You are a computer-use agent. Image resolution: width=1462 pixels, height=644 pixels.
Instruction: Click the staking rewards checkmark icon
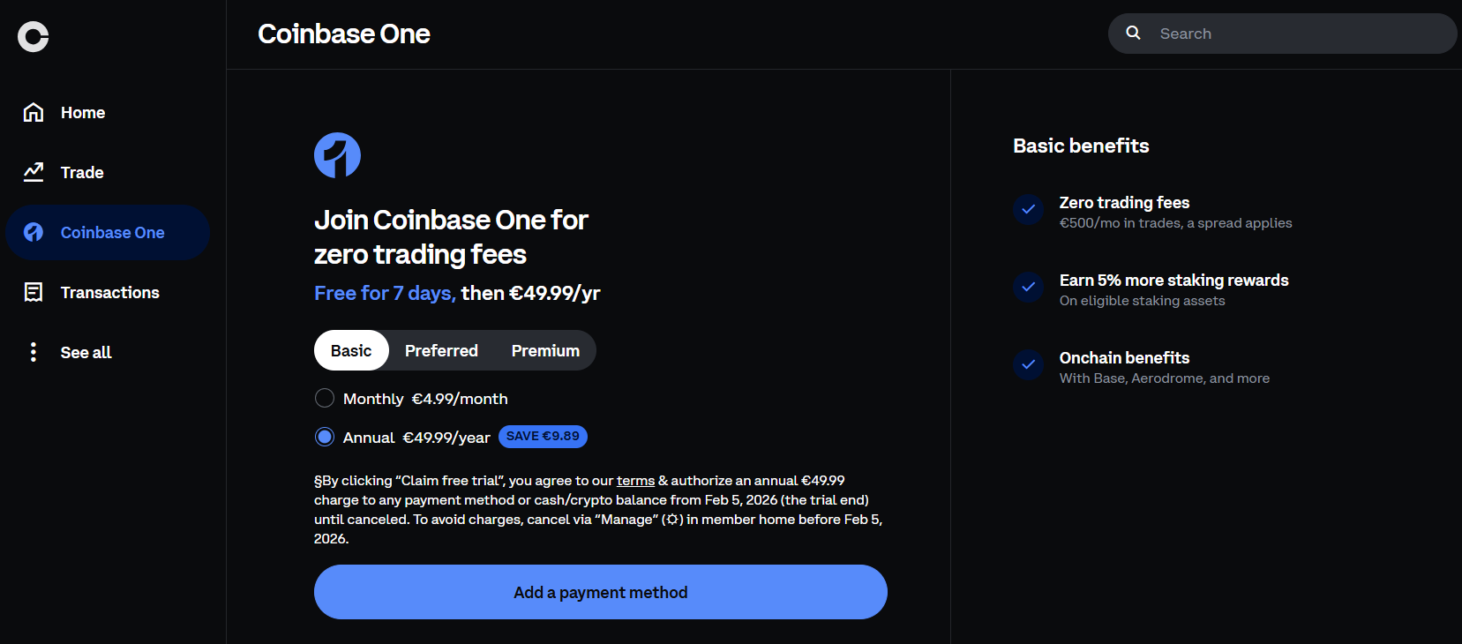[1028, 288]
